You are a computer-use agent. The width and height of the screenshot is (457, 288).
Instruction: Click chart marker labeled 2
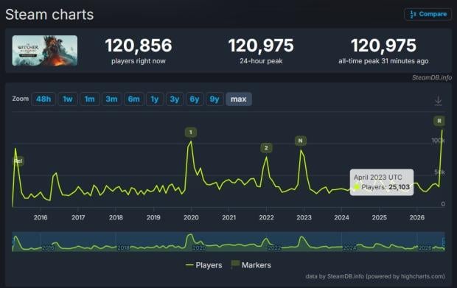[x=266, y=147]
